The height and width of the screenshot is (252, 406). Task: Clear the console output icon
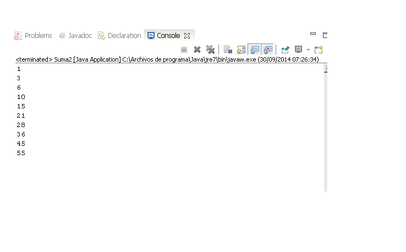228,50
